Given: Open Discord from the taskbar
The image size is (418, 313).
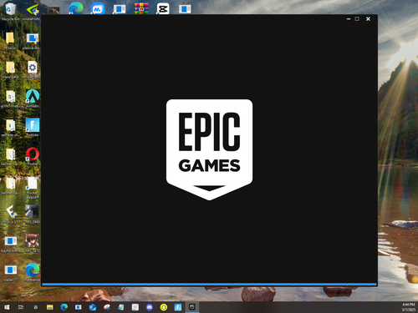Looking at the screenshot, I should click(x=150, y=307).
